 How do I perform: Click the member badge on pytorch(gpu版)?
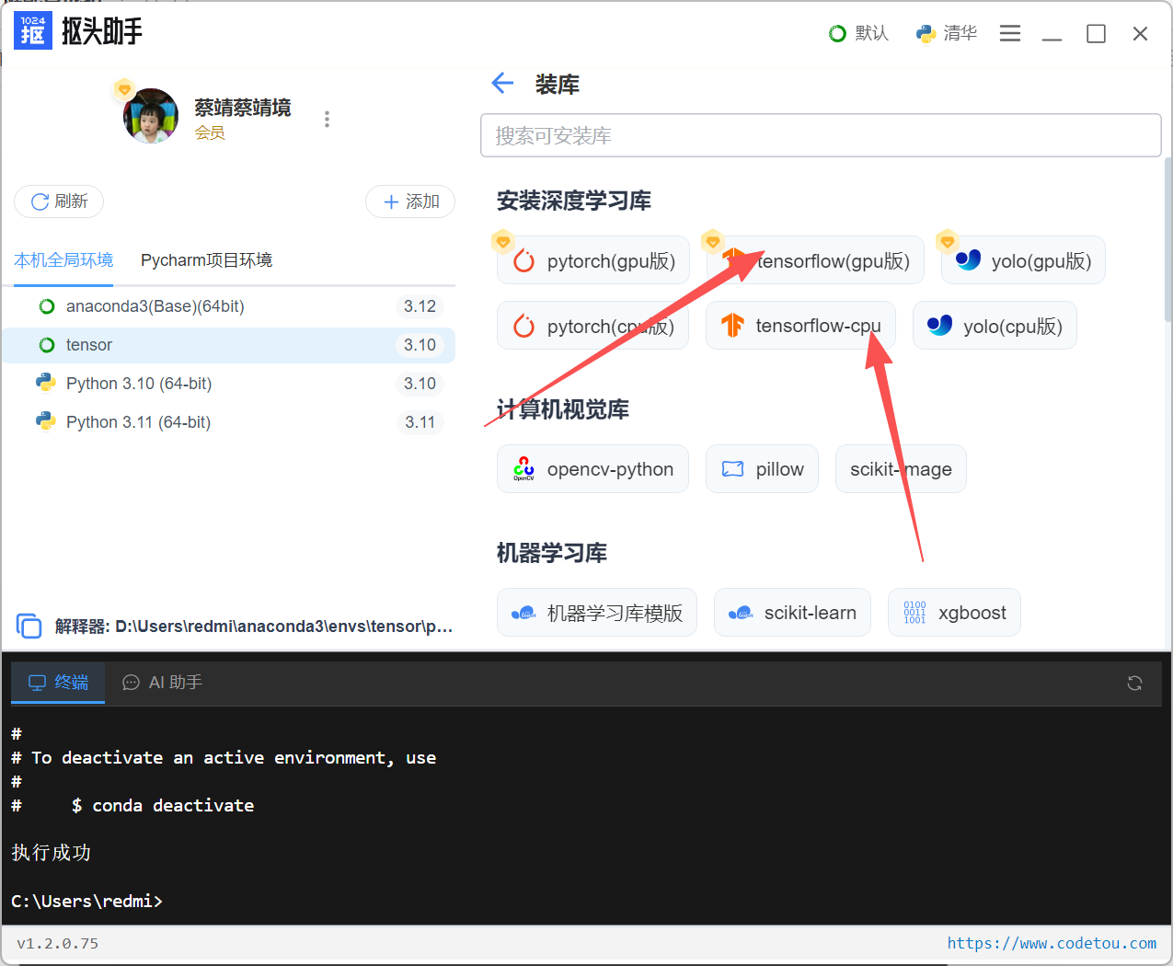[502, 242]
